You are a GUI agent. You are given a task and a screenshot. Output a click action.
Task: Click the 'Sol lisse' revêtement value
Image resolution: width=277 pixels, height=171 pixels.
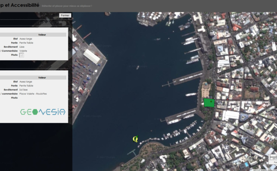click(24, 90)
